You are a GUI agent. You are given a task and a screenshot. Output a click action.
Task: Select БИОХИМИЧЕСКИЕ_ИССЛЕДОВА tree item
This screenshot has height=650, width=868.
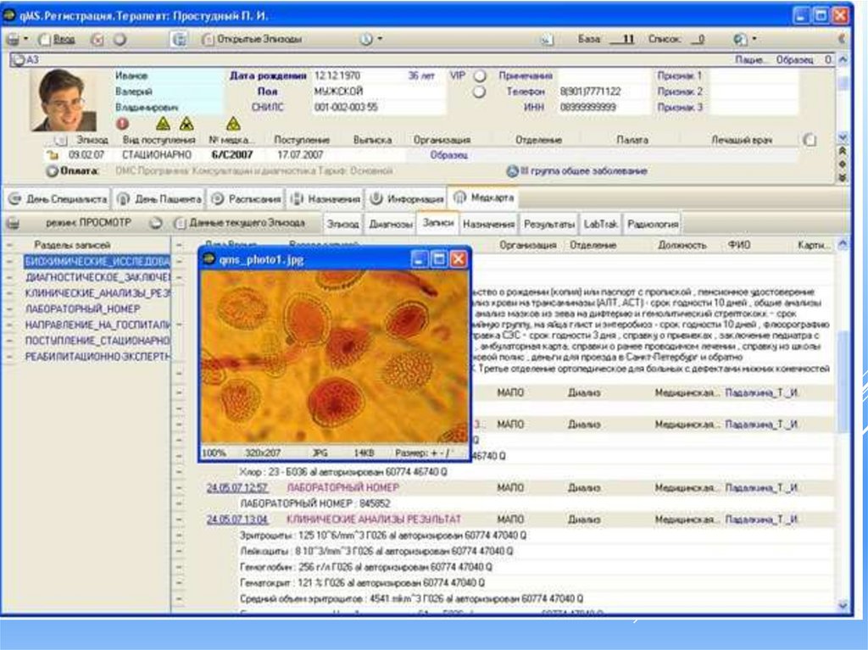pos(97,261)
